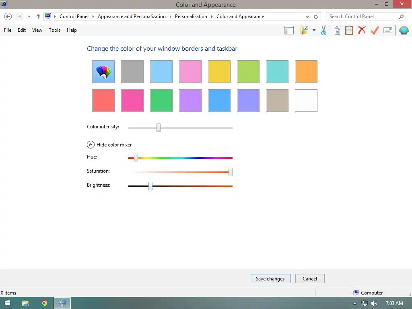Click the Cut scissors icon

tap(323, 30)
